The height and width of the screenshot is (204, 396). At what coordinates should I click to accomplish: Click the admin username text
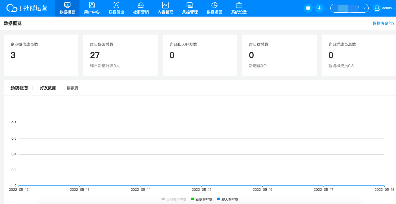[387, 8]
